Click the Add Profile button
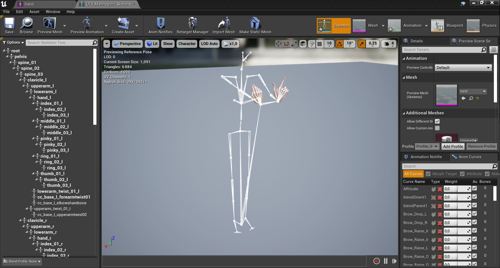This screenshot has width=500, height=268. 453,146
